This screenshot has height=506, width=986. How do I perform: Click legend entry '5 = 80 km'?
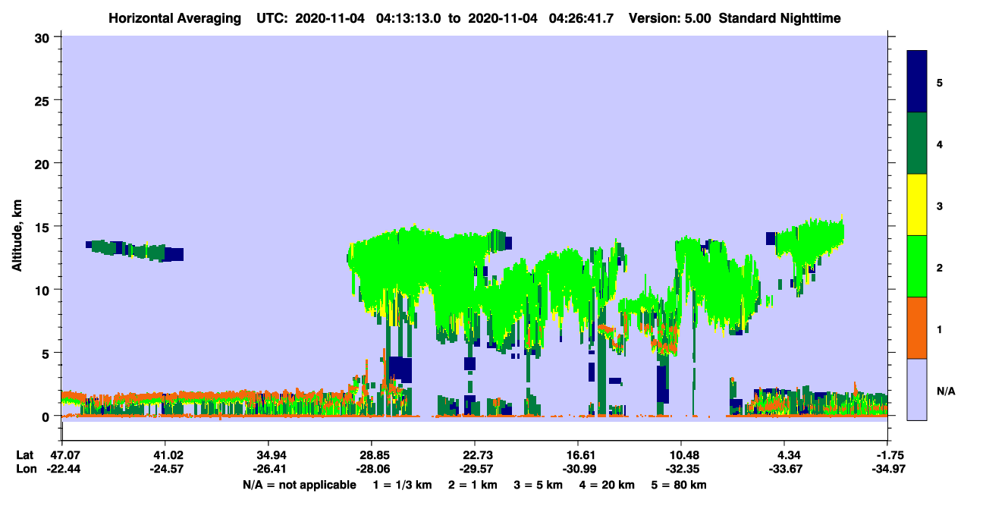679,485
